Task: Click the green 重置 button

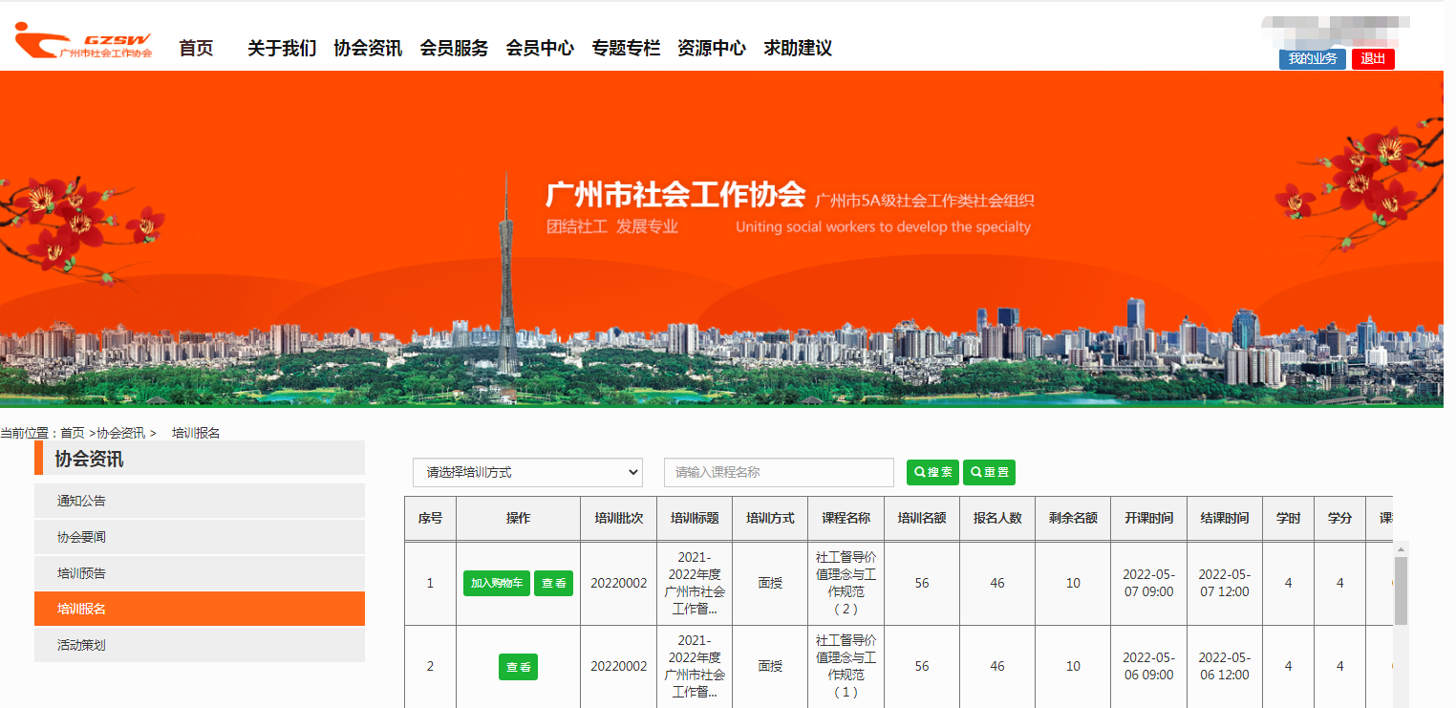Action: (x=989, y=472)
